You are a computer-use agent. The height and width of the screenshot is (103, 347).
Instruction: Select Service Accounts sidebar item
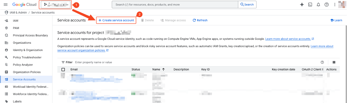(x=26, y=79)
